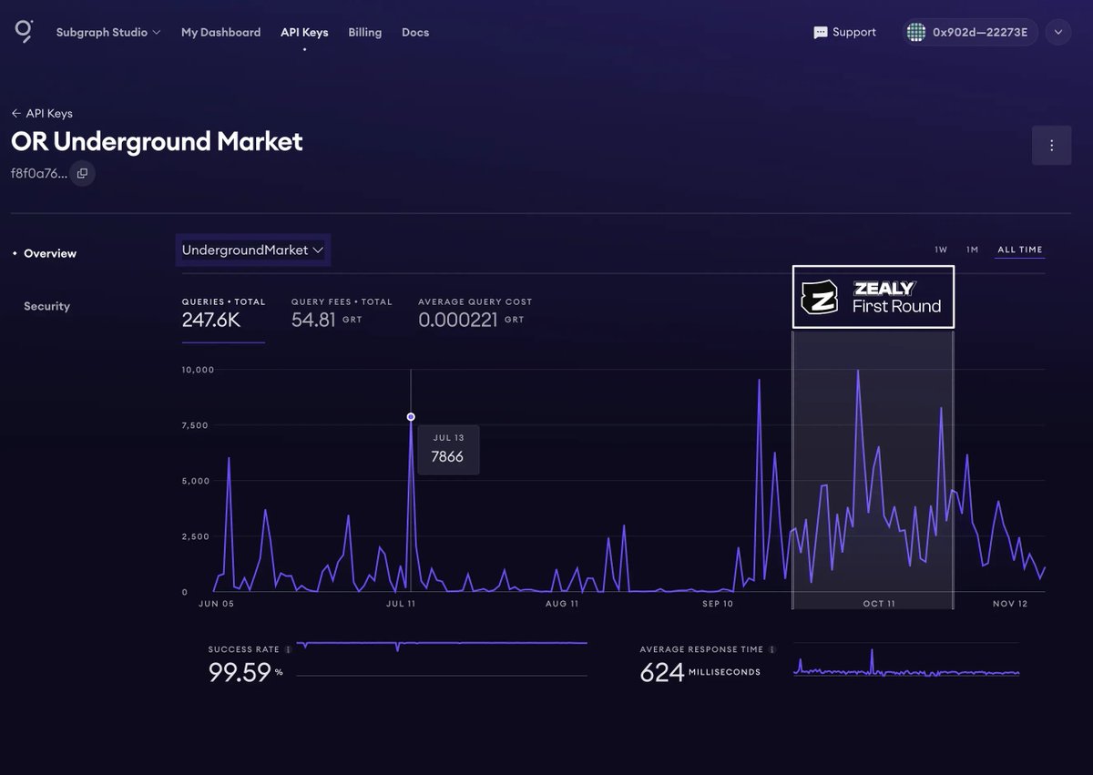
Task: Show average response time info icon
Action: [x=772, y=650]
